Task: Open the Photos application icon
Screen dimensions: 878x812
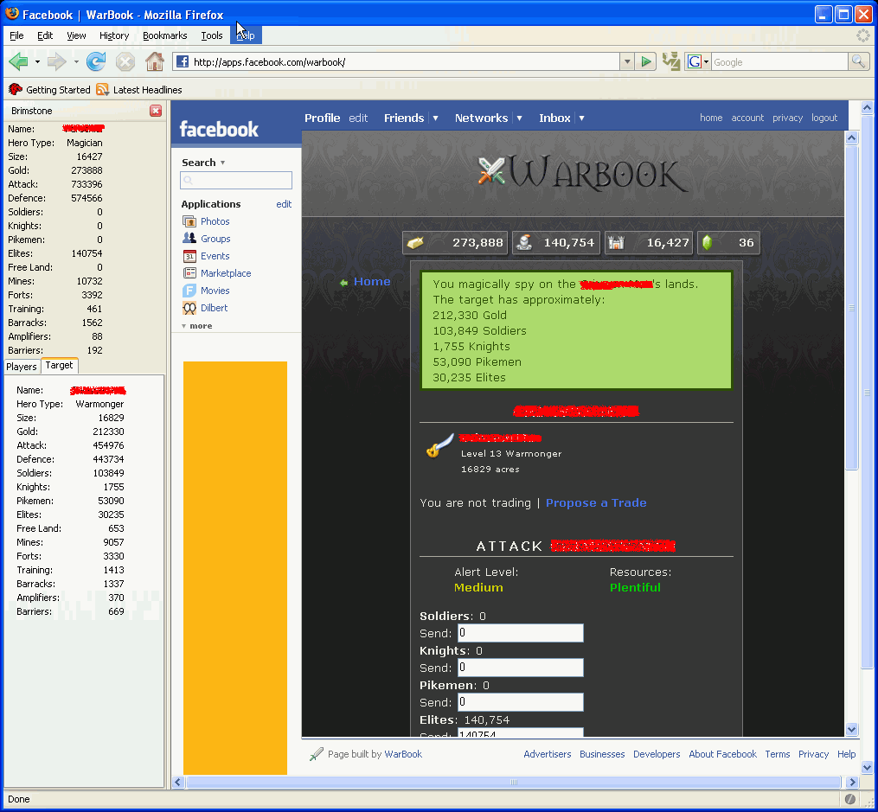Action: pyautogui.click(x=189, y=221)
